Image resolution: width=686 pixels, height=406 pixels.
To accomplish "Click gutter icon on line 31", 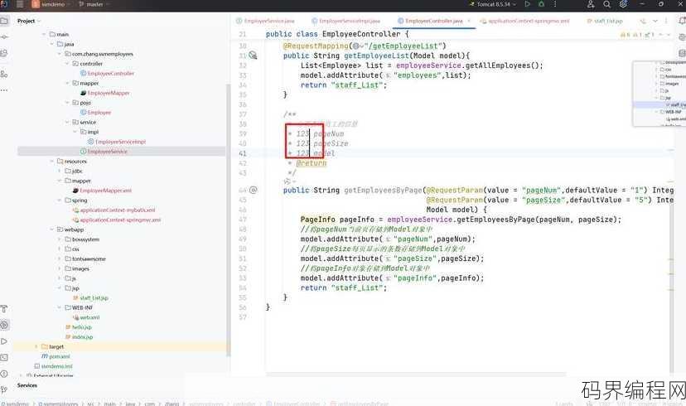I will [253, 56].
